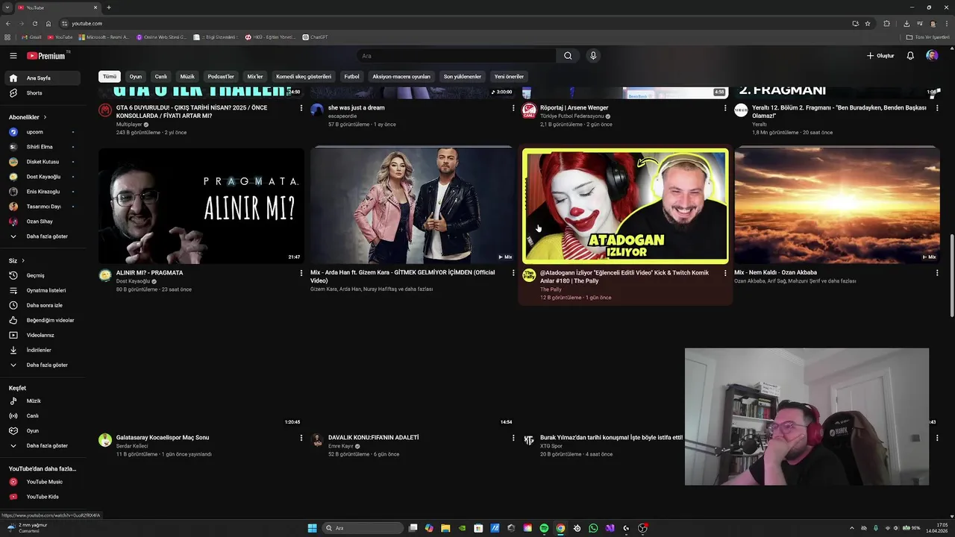
Task: Open Oynatma listeleri playlists
Action: click(43, 290)
